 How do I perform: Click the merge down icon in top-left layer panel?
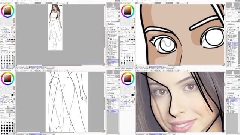(x=110, y=30)
